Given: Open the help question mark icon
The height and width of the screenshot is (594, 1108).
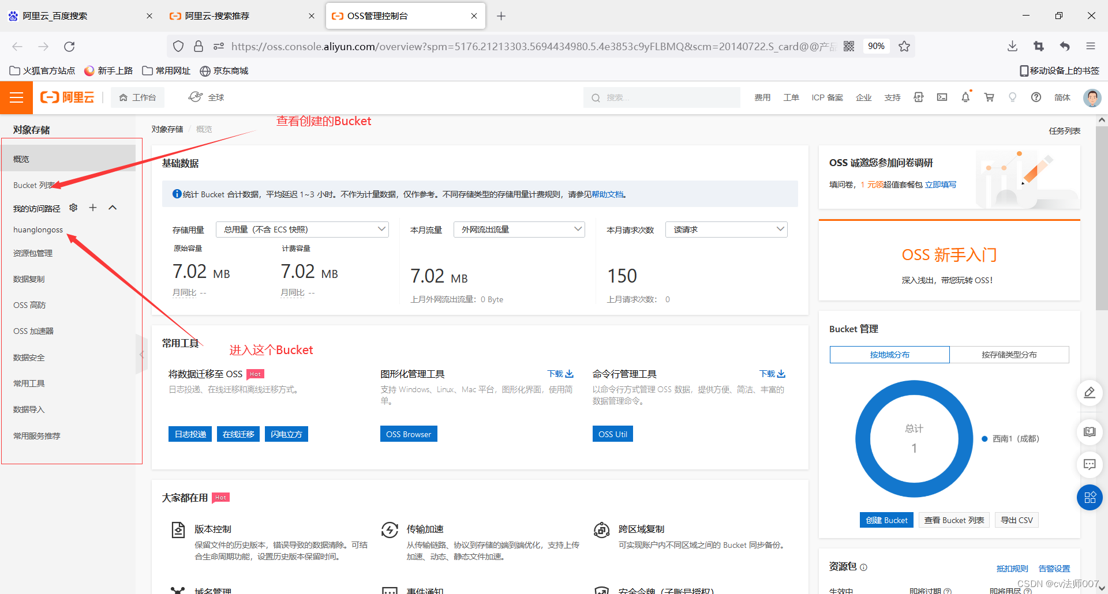Looking at the screenshot, I should (1036, 97).
